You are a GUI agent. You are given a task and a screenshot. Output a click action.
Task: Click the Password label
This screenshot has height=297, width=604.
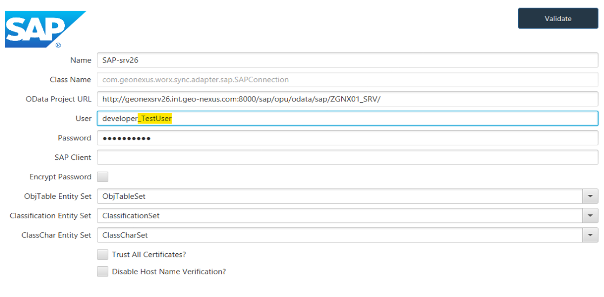[x=75, y=138]
